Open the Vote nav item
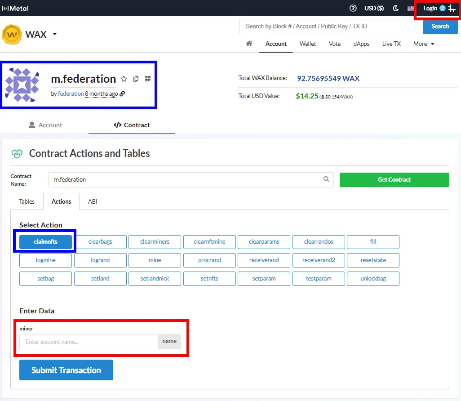Screen dimensions: 461x401 [335, 44]
